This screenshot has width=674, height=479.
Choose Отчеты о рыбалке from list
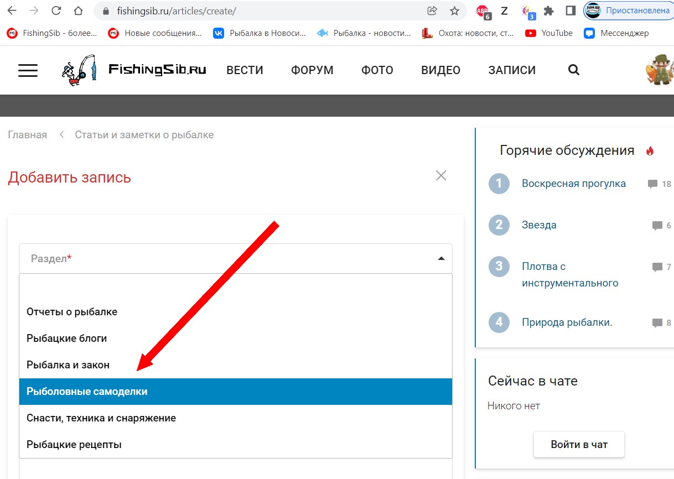tap(72, 312)
